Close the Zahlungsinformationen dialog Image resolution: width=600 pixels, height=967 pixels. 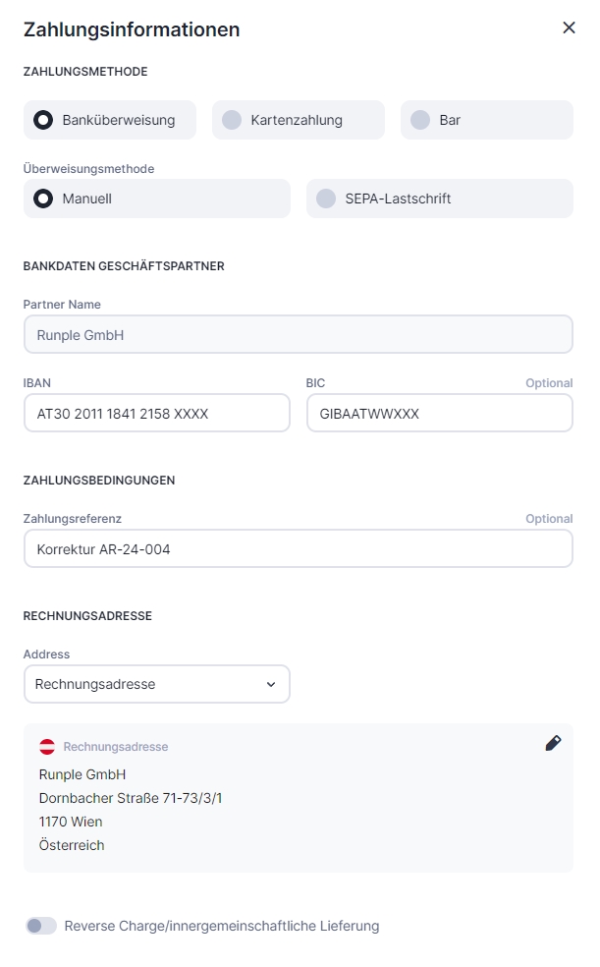[569, 28]
